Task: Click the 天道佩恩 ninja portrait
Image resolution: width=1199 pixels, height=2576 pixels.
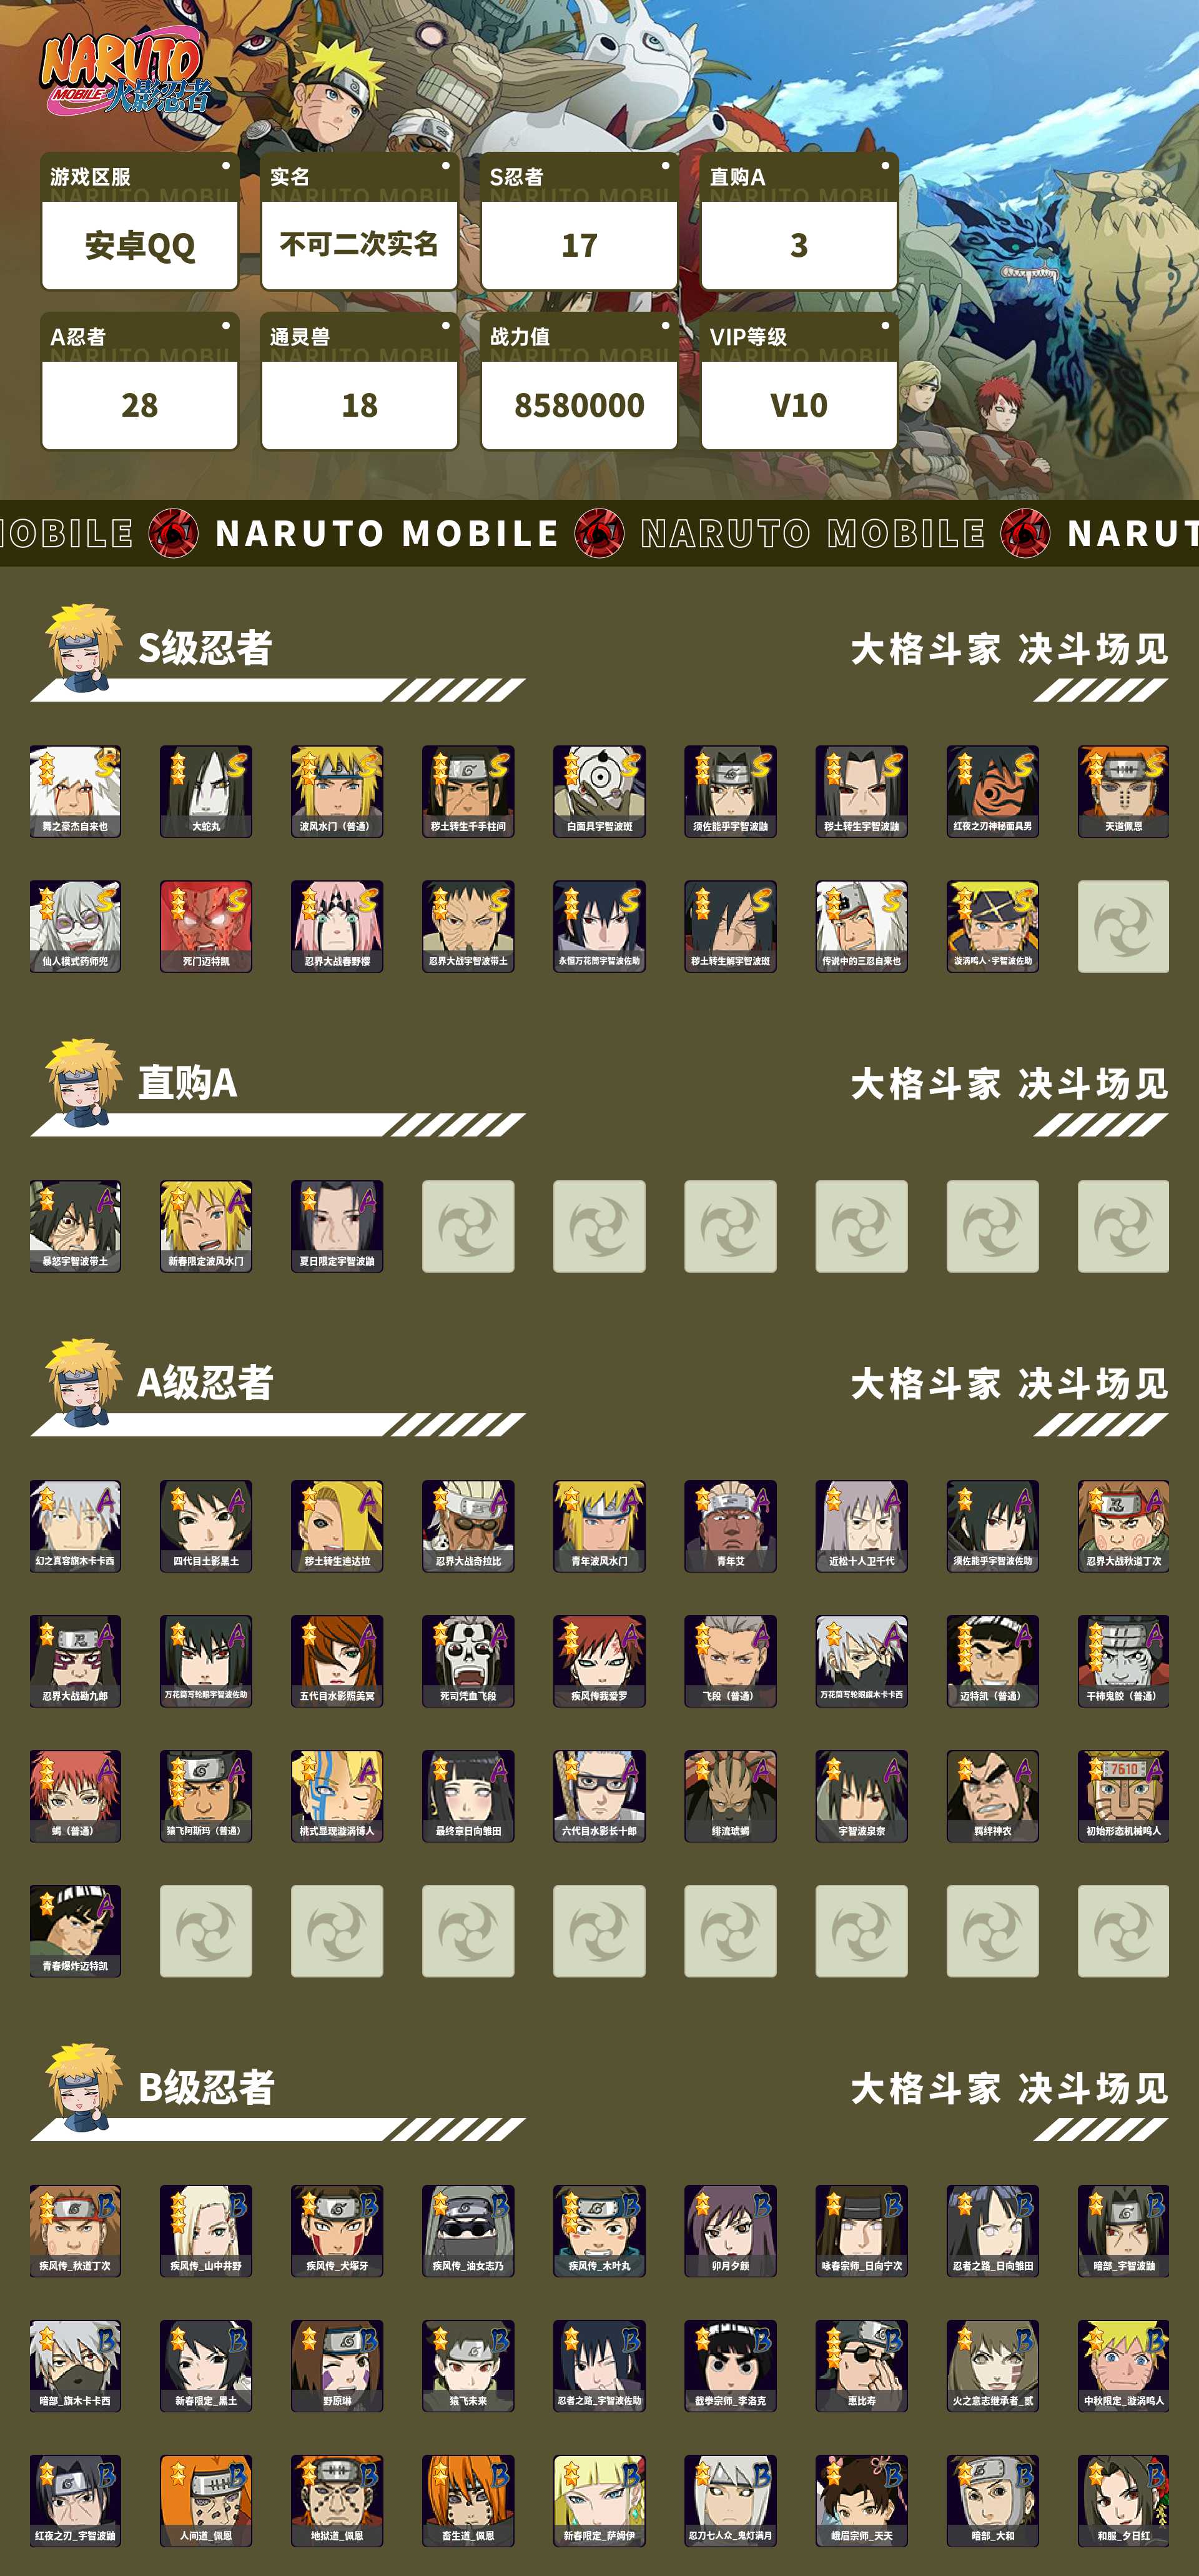Action: [1123, 791]
